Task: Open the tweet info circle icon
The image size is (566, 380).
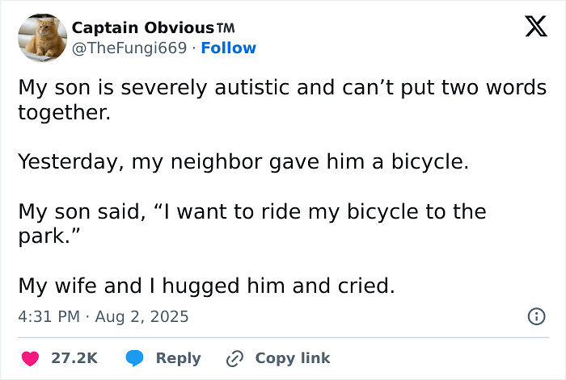Action: click(535, 317)
